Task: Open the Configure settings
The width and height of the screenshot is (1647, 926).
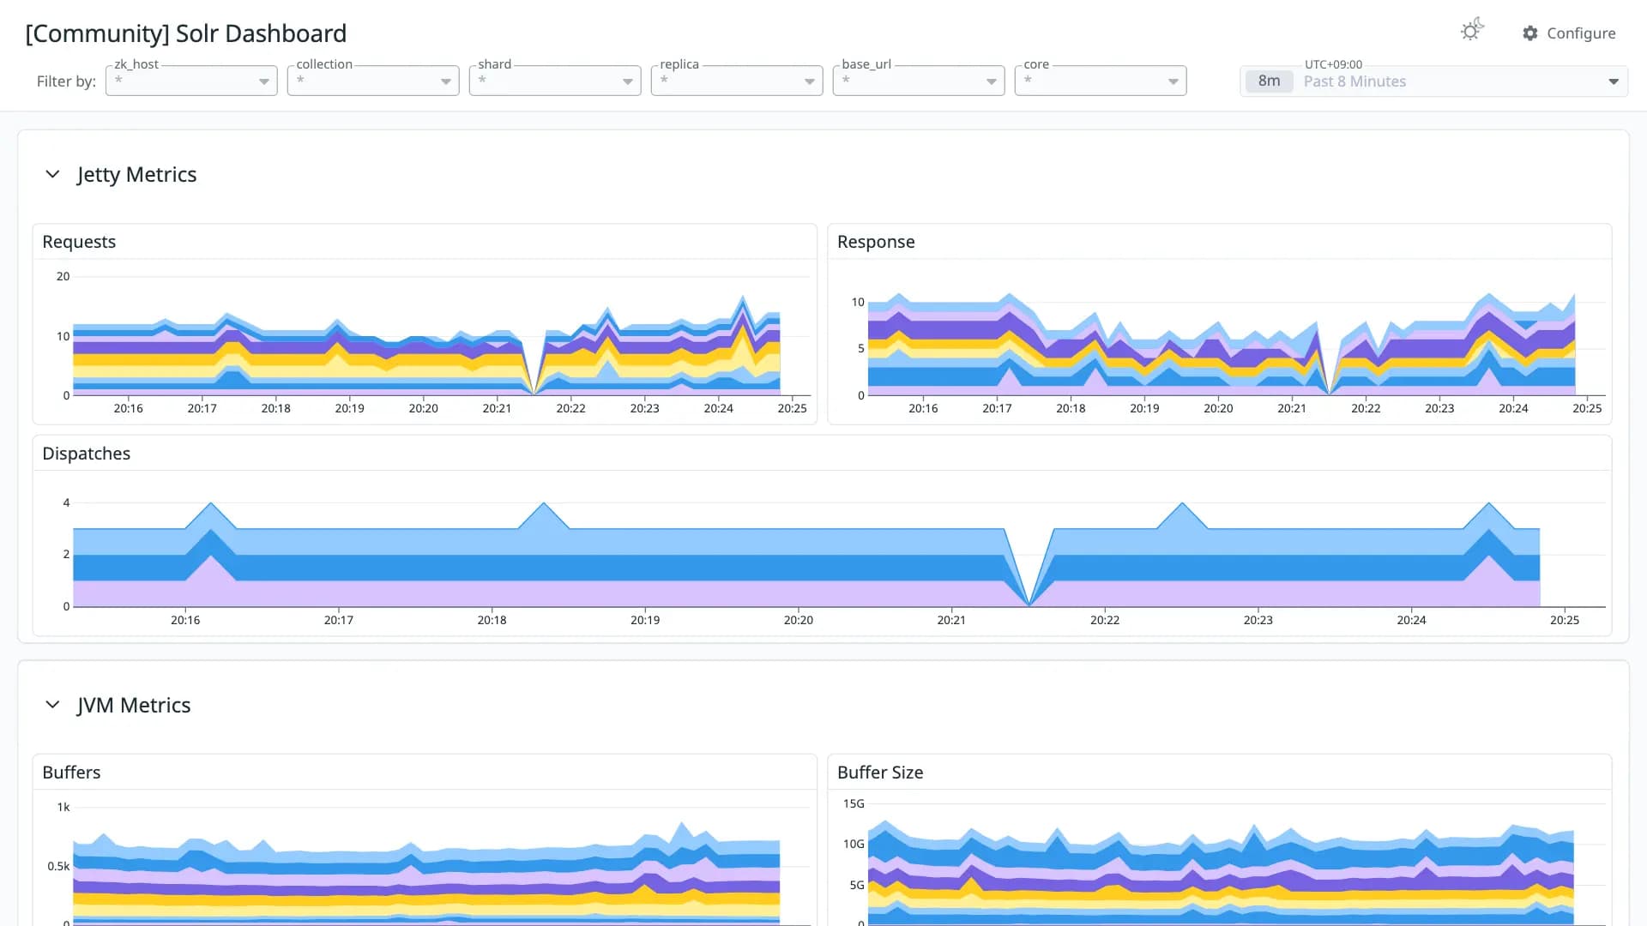Action: pyautogui.click(x=1569, y=33)
